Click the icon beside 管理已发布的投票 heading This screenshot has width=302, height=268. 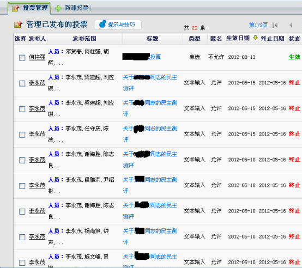pyautogui.click(x=19, y=25)
